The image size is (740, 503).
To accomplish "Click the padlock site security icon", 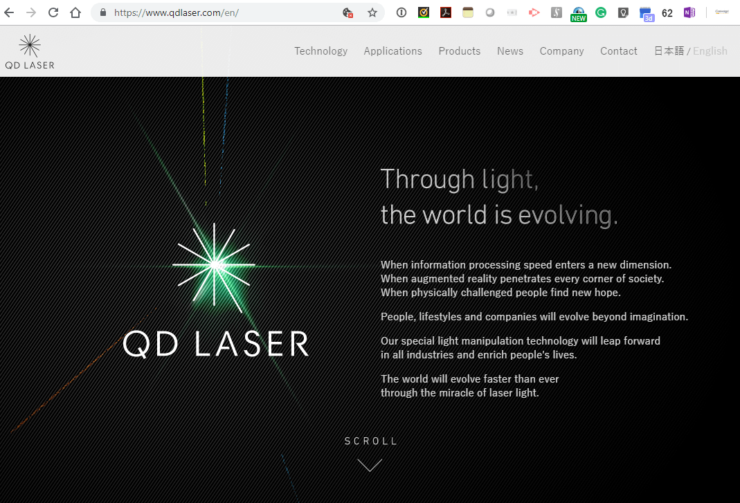I will click(x=103, y=12).
